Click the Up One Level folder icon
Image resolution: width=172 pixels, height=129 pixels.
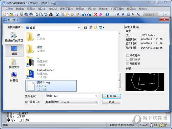point(90,27)
